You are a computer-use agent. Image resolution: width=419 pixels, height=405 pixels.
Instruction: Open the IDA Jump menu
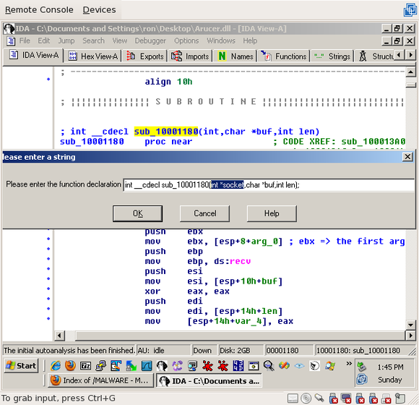(x=66, y=40)
